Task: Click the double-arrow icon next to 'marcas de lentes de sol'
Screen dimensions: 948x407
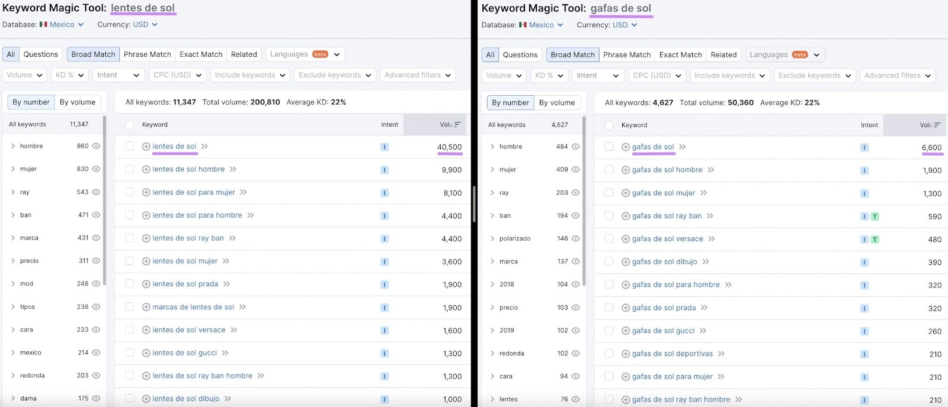Action: (242, 307)
